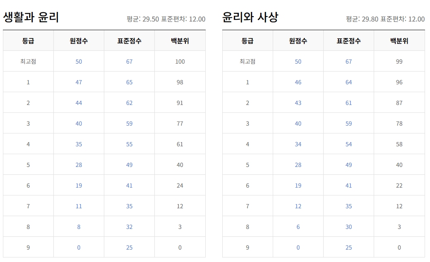This screenshot has width=430, height=262.
Task: Click the 윤리와 사상 heading
Action: coord(250,17)
